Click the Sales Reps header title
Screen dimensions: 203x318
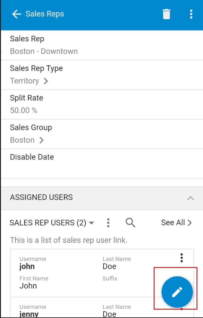[45, 14]
